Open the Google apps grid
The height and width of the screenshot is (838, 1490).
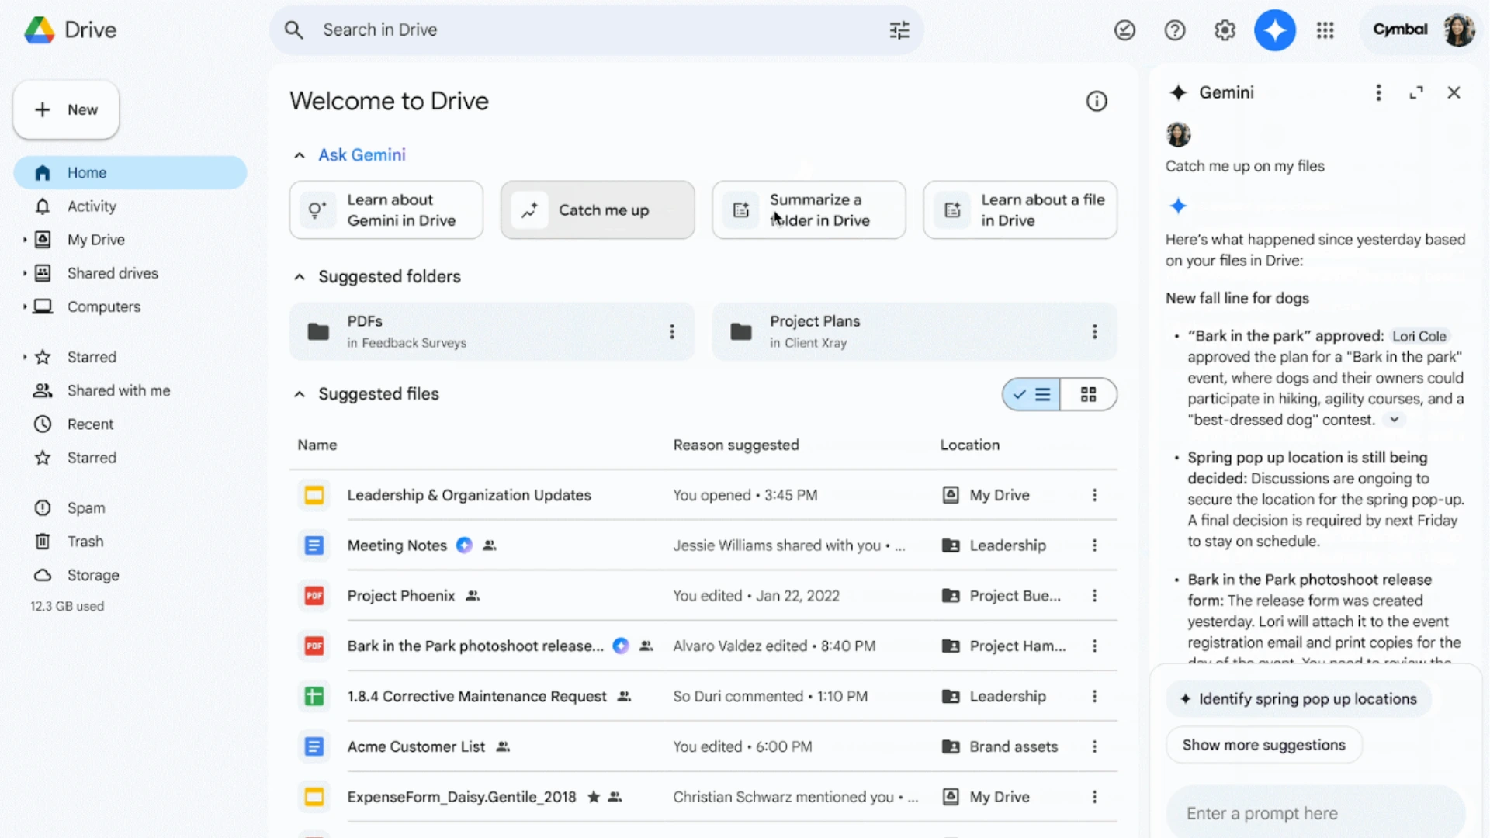[x=1325, y=30]
